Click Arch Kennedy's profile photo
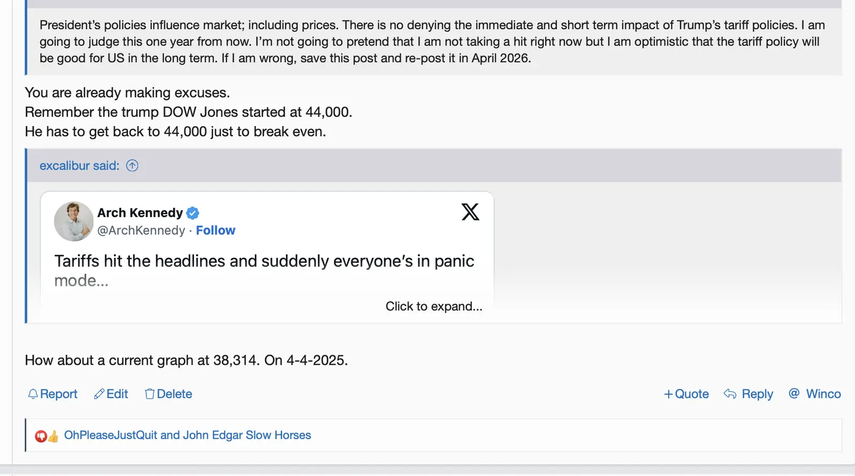Image resolution: width=855 pixels, height=476 pixels. pos(74,221)
